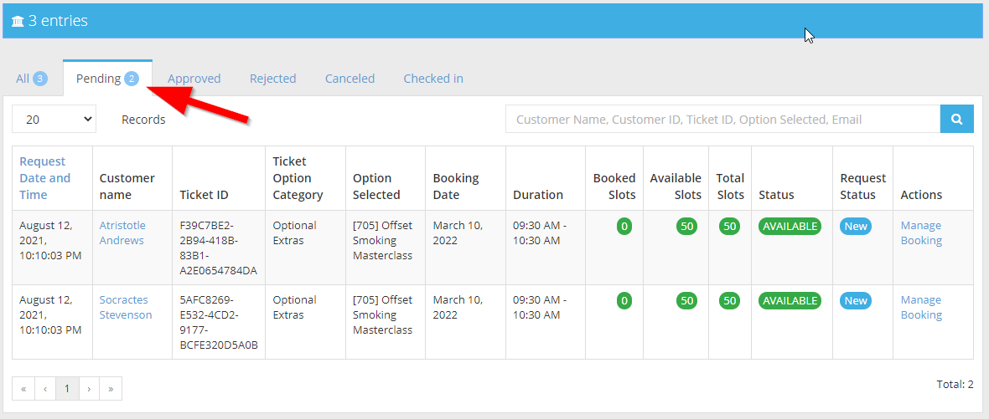This screenshot has width=989, height=419.
Task: Click the search magnifier button
Action: pyautogui.click(x=956, y=119)
